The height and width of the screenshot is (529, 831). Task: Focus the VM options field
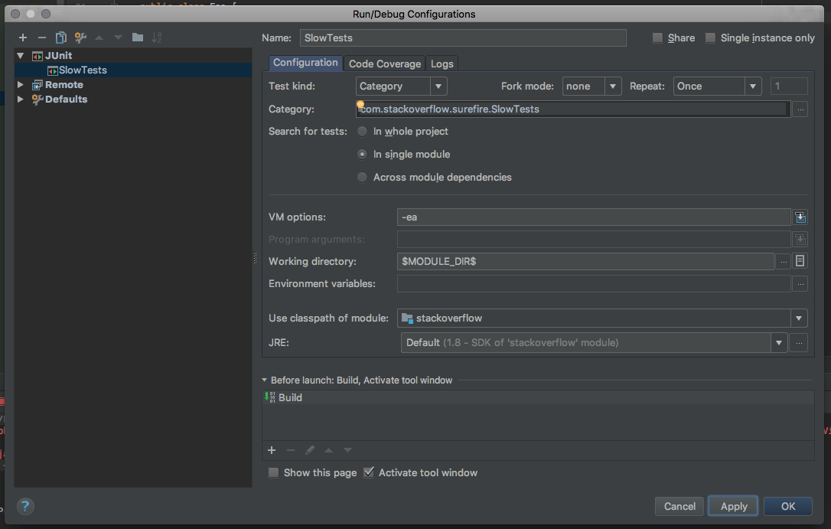(594, 217)
